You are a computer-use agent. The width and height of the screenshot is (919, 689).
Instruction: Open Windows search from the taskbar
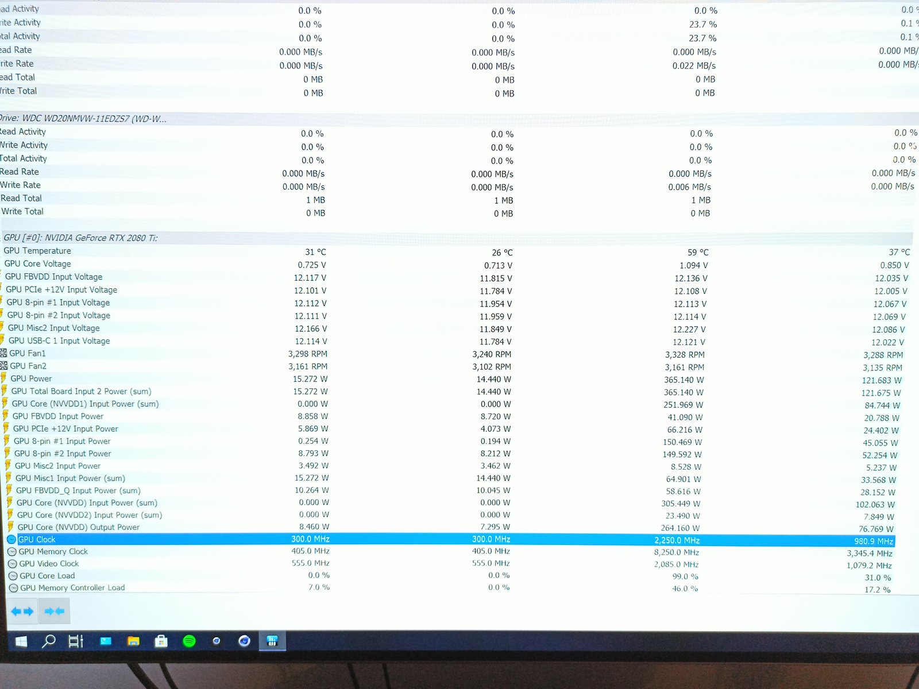coord(49,641)
